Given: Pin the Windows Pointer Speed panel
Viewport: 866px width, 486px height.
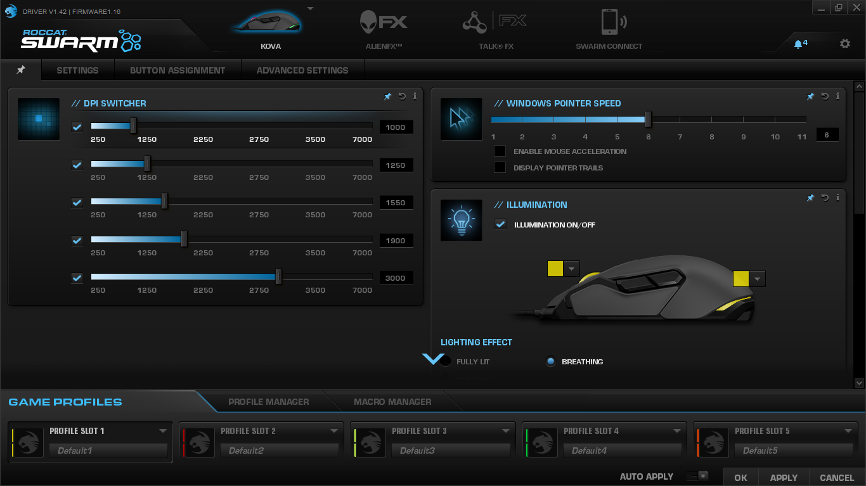Looking at the screenshot, I should point(810,96).
